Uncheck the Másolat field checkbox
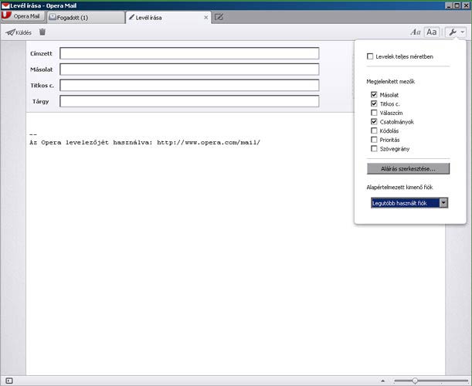The width and height of the screenshot is (472, 386). (x=374, y=95)
